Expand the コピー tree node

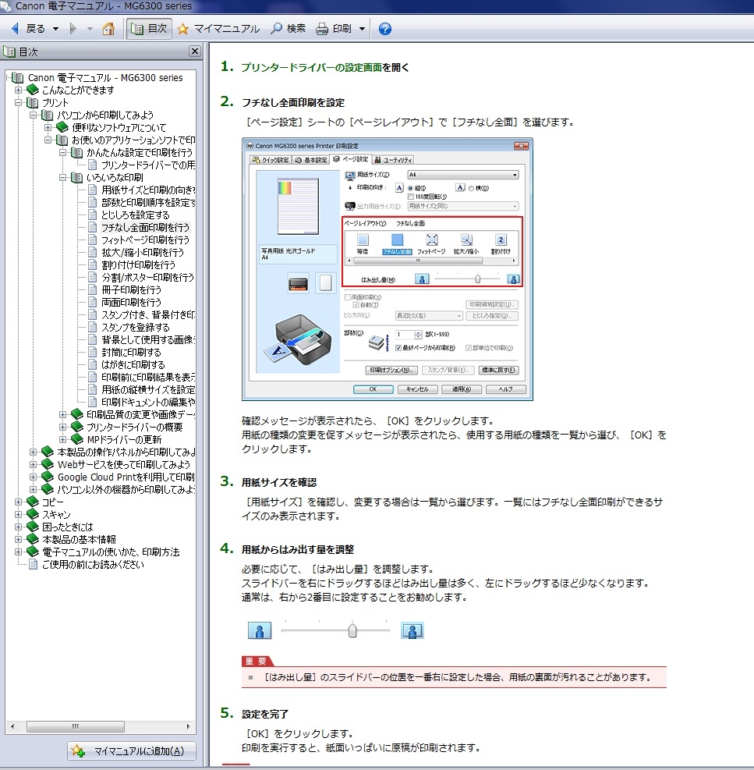(x=19, y=502)
